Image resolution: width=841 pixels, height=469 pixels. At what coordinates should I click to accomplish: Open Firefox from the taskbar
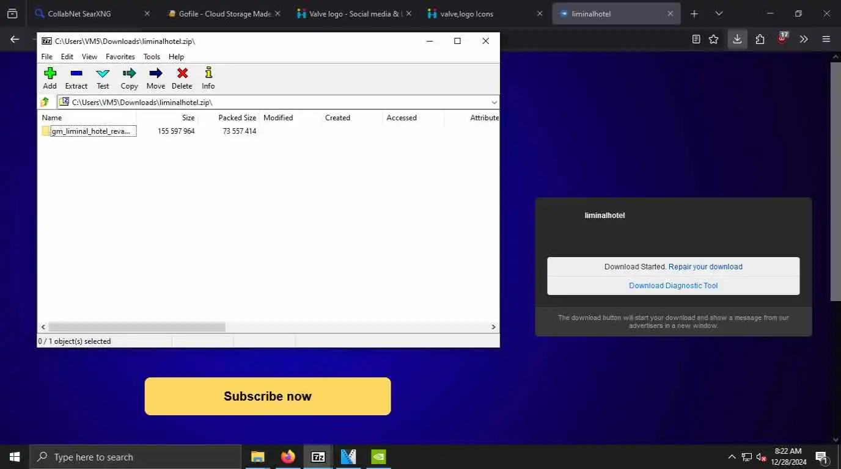(288, 457)
